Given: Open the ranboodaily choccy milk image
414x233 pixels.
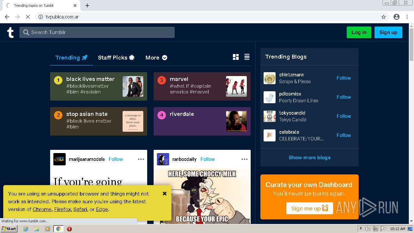Looking at the screenshot, I should (202, 196).
